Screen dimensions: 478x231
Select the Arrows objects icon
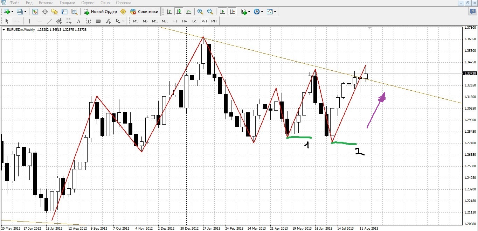coord(118,21)
